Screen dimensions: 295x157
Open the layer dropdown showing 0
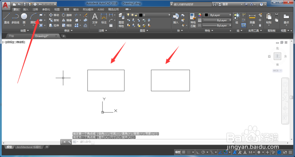point(148,15)
